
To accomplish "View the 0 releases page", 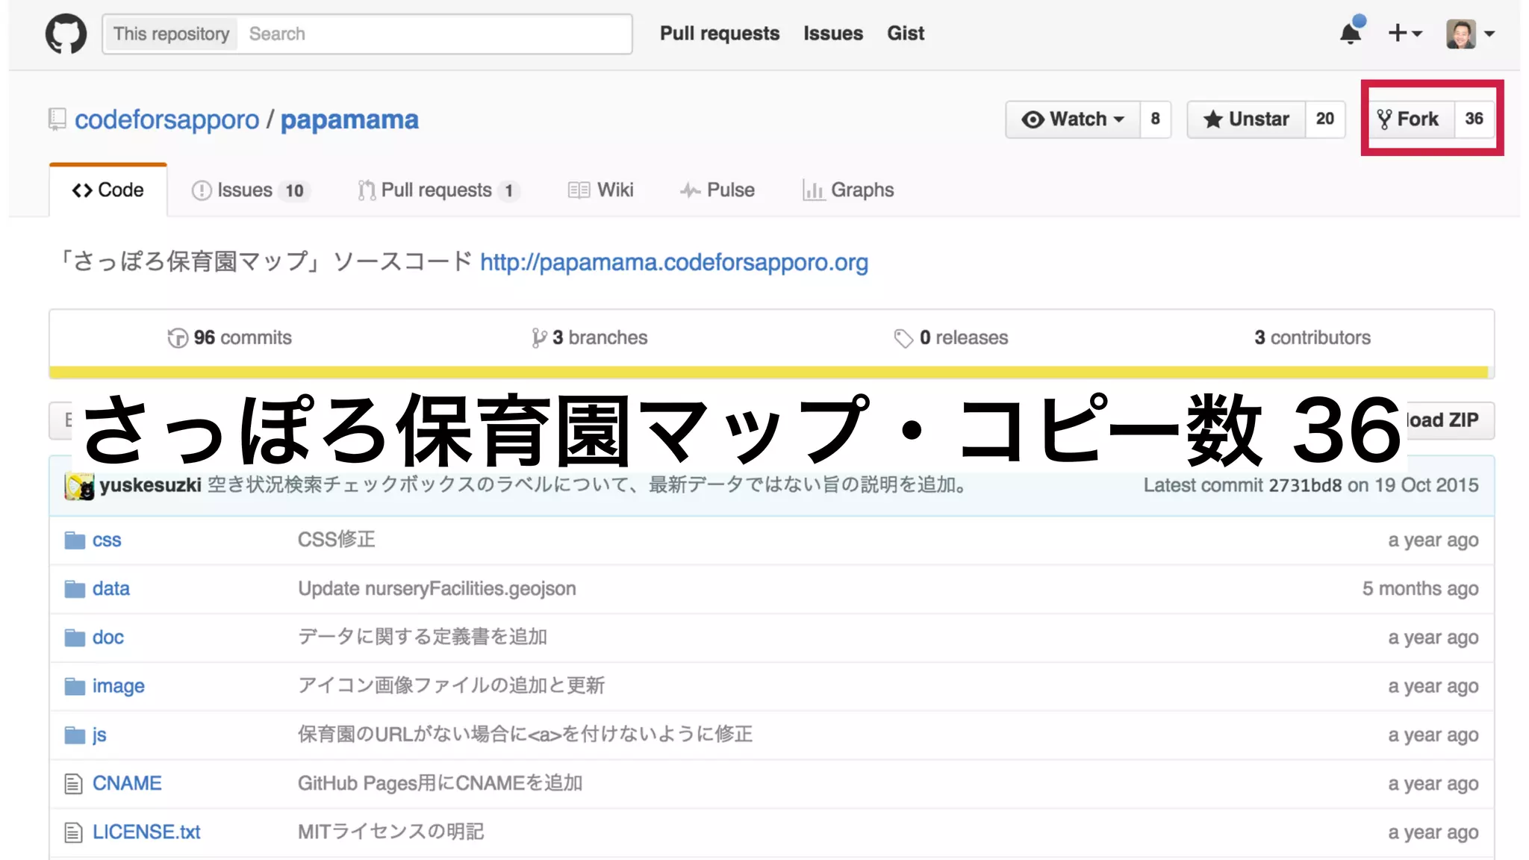I will pyautogui.click(x=951, y=338).
